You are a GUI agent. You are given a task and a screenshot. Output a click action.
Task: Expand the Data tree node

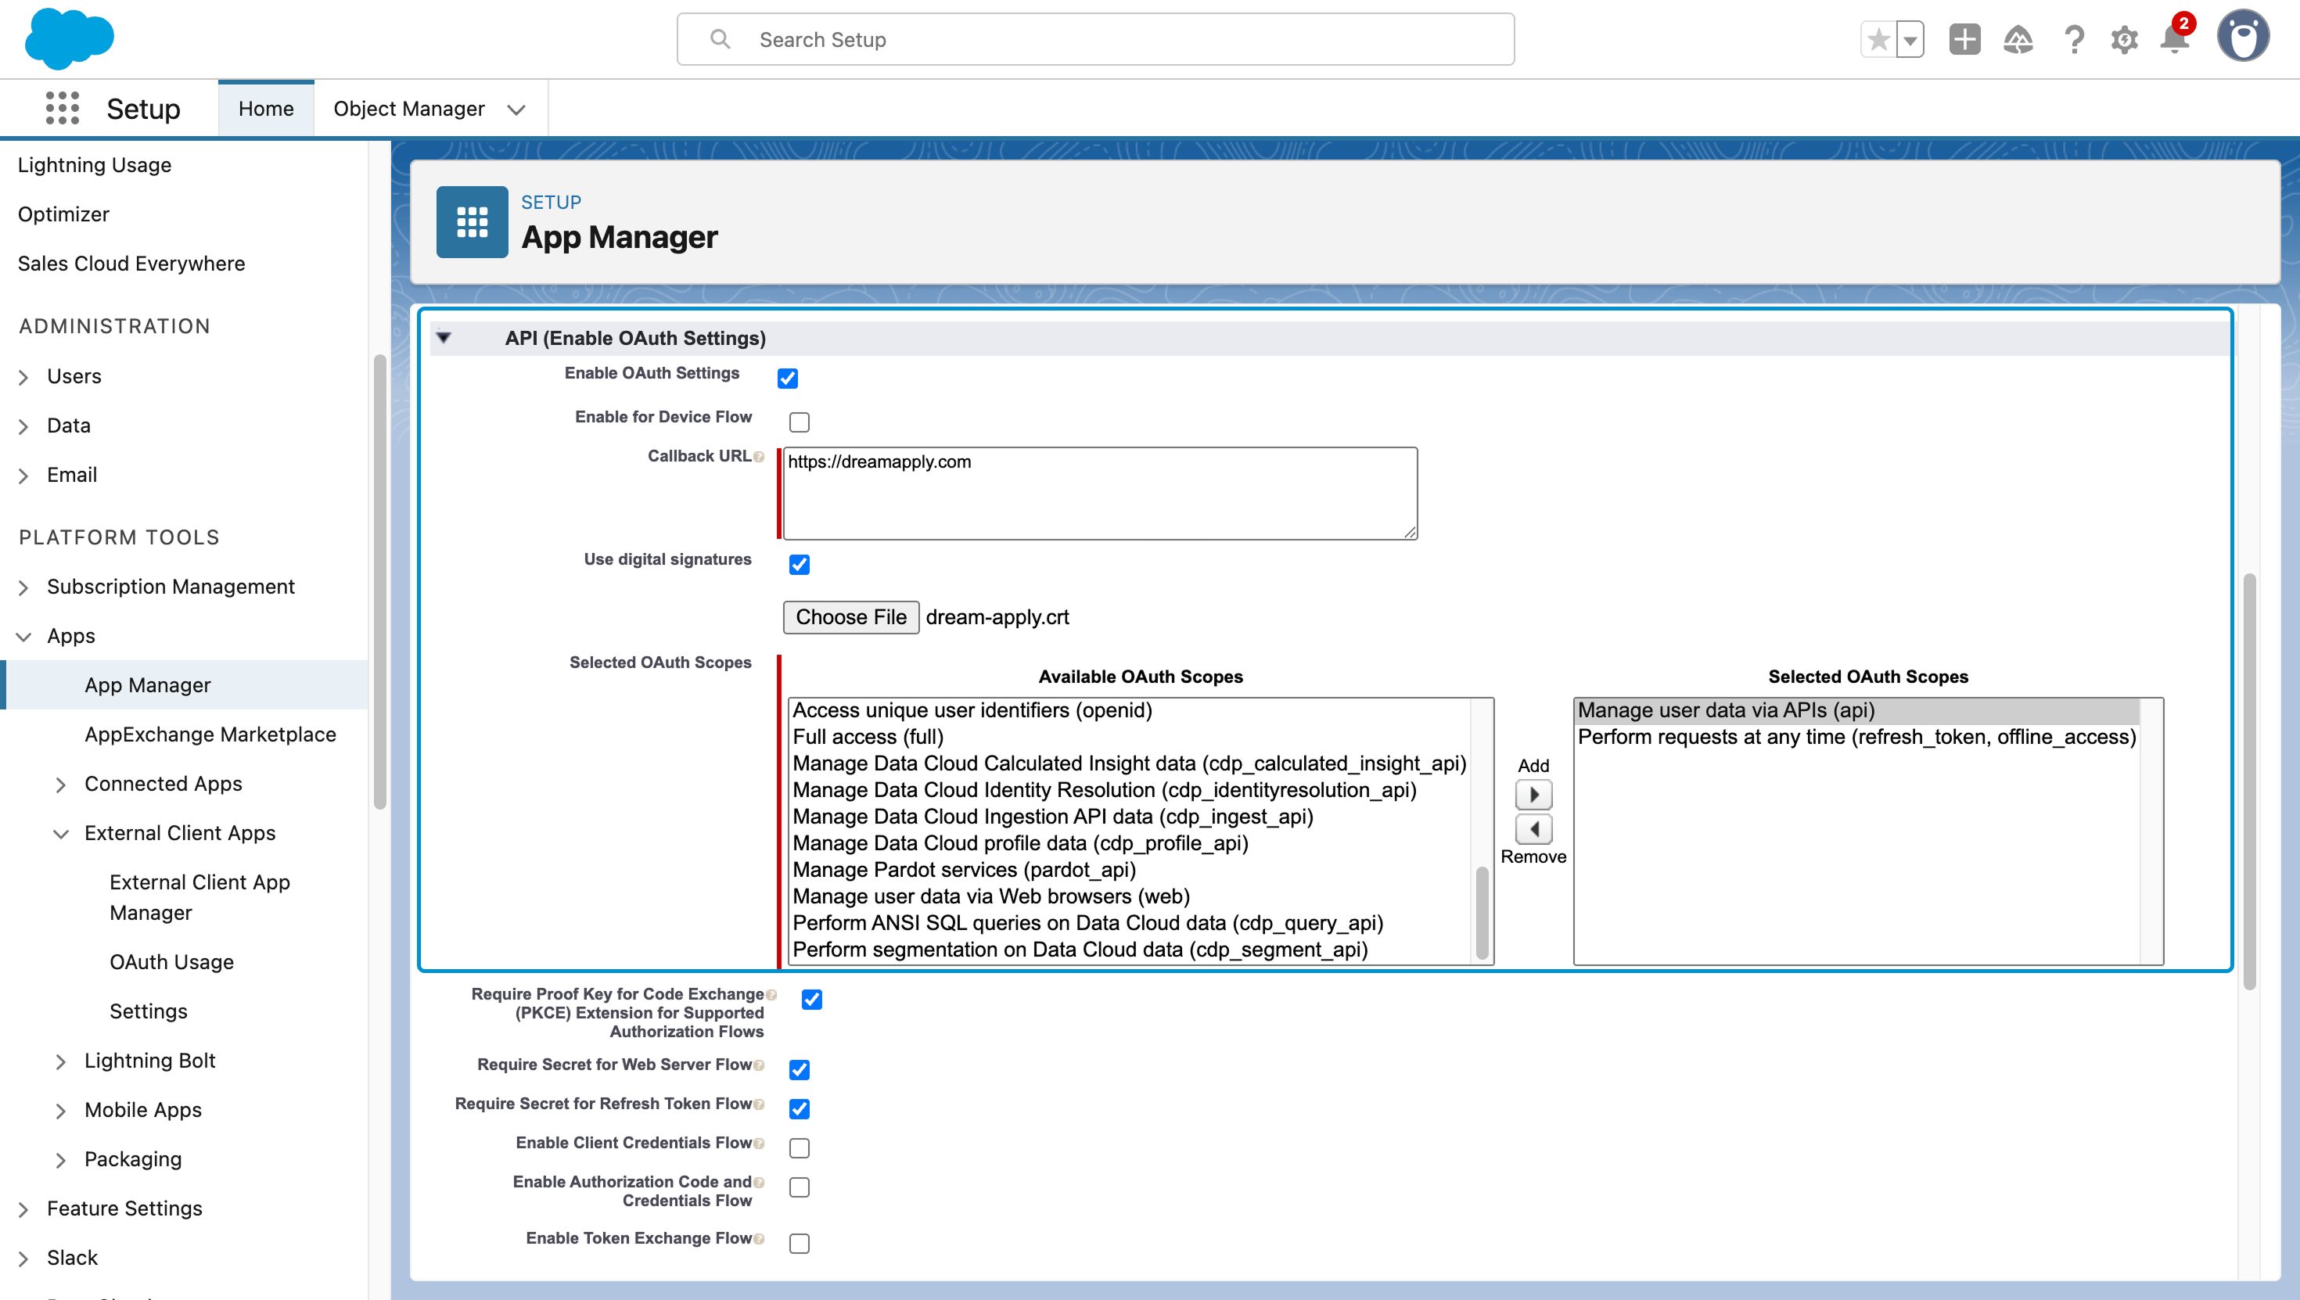[23, 427]
